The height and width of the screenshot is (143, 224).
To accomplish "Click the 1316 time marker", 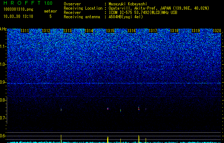I will [131, 31].
